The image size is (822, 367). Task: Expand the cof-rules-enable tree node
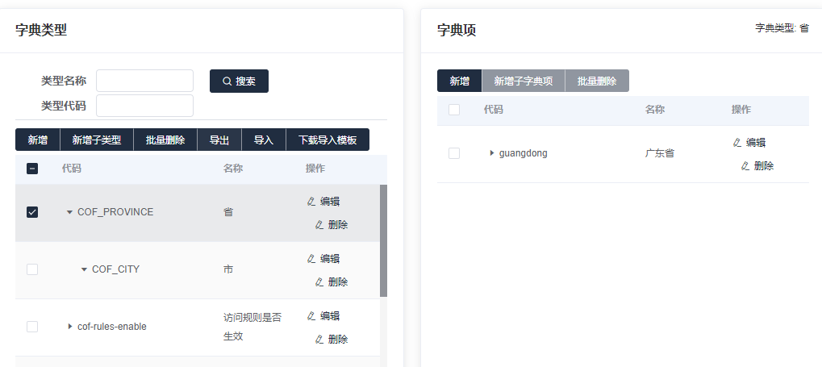(70, 327)
